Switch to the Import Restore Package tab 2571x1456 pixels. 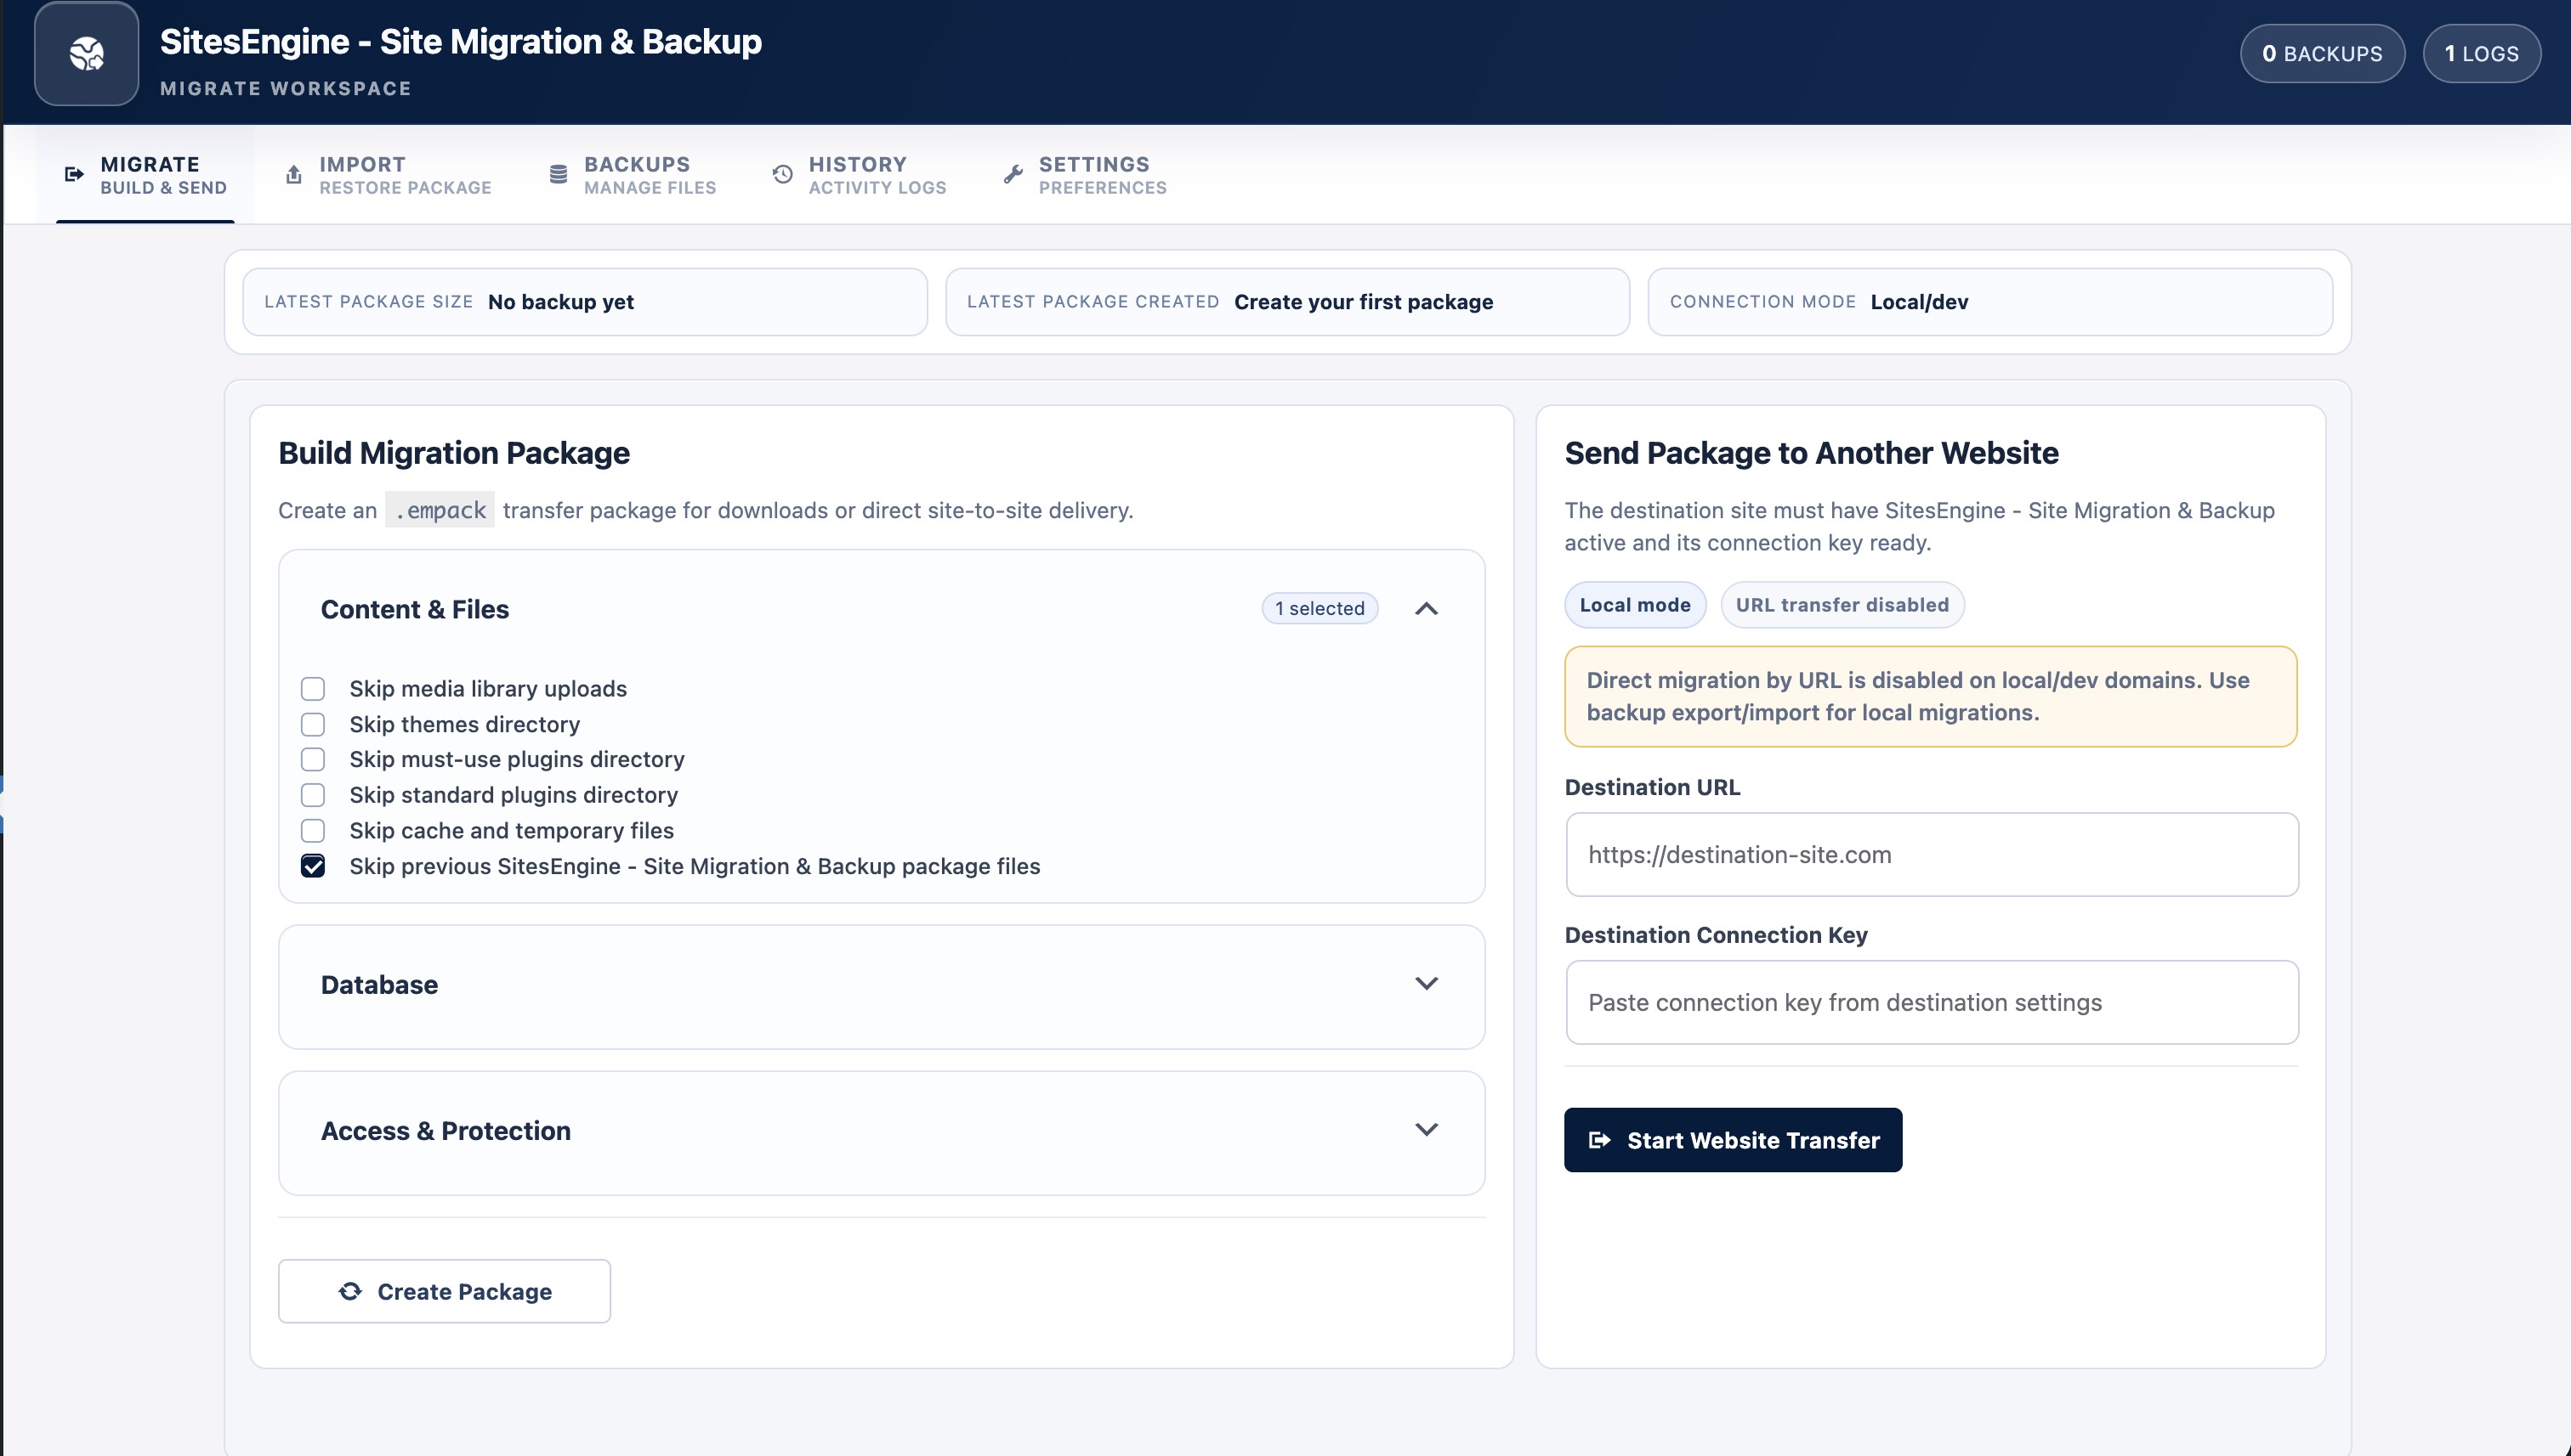click(389, 175)
